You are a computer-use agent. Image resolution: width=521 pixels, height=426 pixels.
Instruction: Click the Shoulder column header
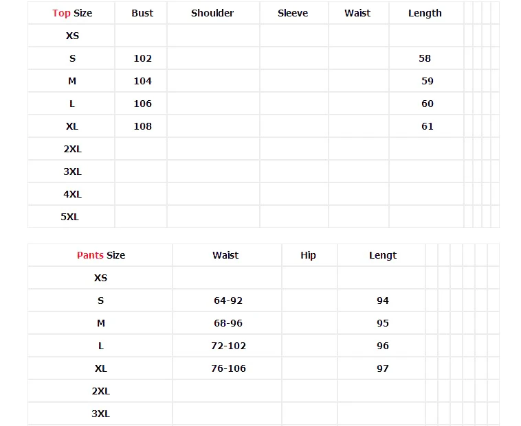tap(212, 13)
